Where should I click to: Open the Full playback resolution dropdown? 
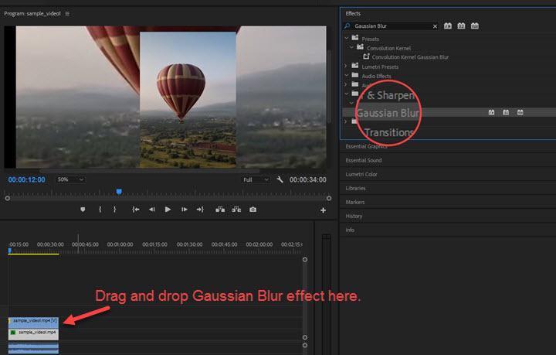256,179
